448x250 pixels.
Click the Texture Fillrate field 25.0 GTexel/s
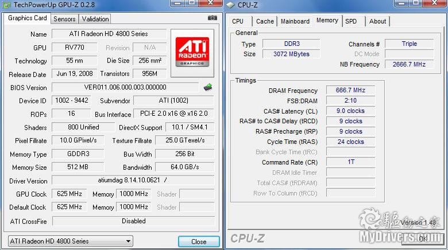point(185,140)
